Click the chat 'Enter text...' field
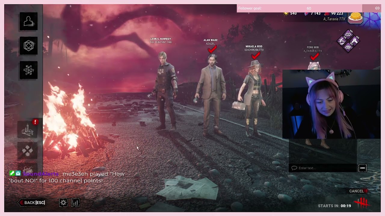Image resolution: width=385 pixels, height=216 pixels. tap(323, 168)
